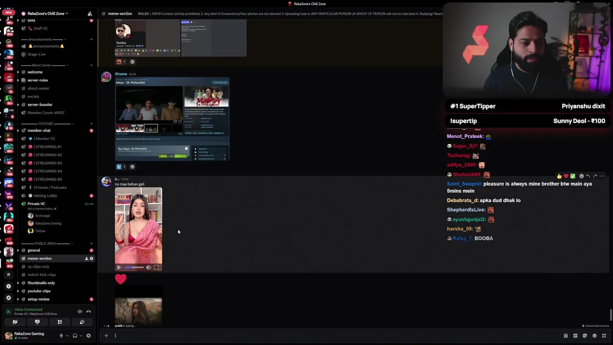This screenshot has width=613, height=345.
Task: Open input device options arrow beside microphone
Action: (67, 335)
